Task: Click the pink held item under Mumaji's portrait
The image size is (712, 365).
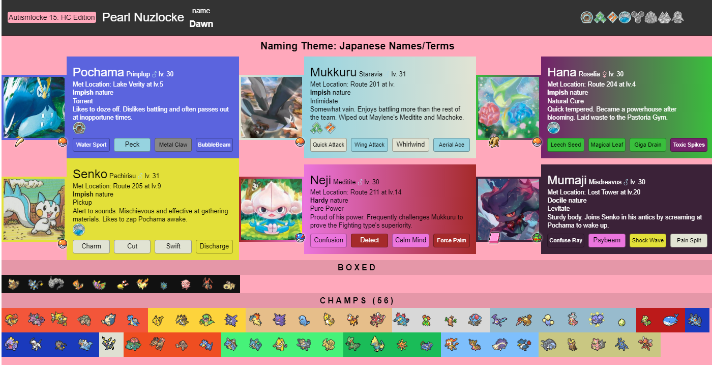Action: tap(494, 238)
